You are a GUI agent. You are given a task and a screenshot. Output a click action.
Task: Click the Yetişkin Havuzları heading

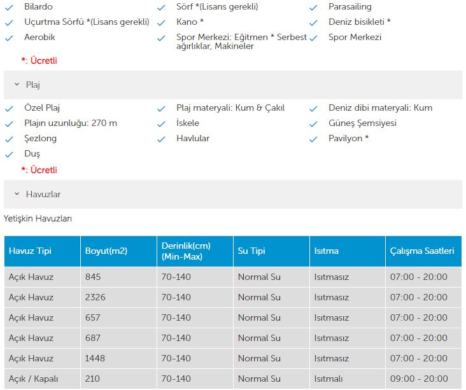click(38, 219)
